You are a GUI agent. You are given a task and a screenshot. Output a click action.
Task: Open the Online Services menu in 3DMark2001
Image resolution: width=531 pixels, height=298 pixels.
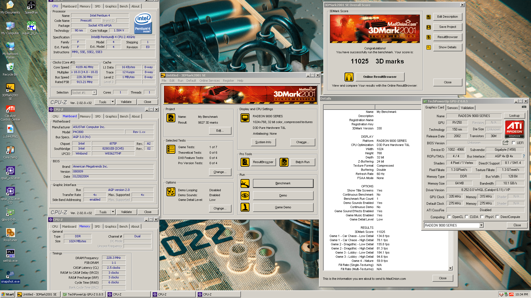click(x=209, y=81)
